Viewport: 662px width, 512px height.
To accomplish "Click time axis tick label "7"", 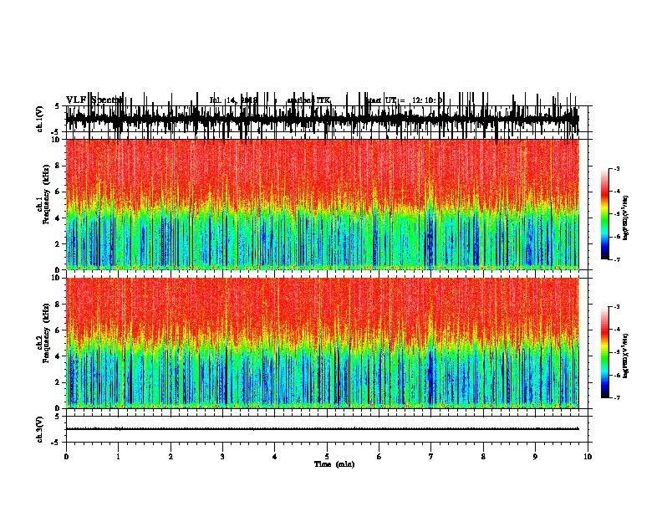I will coord(431,457).
